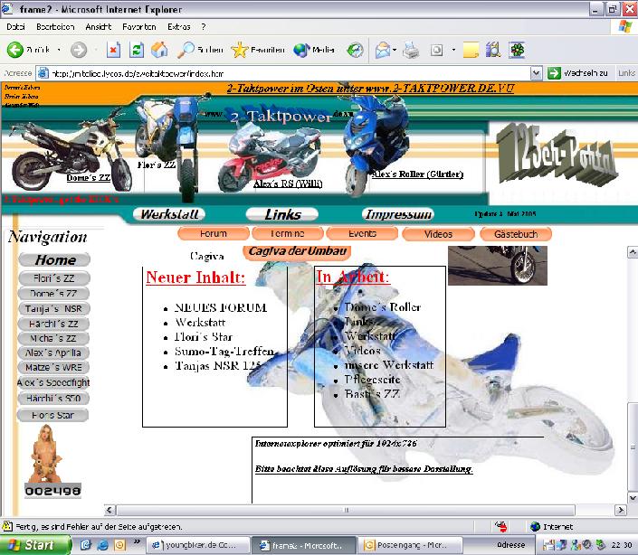Click the Links banner button

282,214
